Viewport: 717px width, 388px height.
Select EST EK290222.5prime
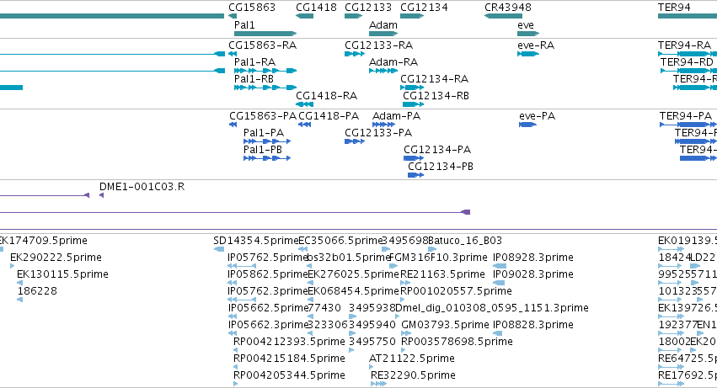click(x=56, y=258)
